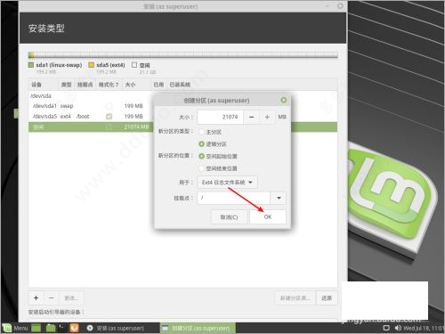445x334 pixels.
Task: Click the Size (大小) column header
Action: [136, 85]
